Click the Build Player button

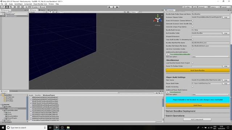pos(198,105)
